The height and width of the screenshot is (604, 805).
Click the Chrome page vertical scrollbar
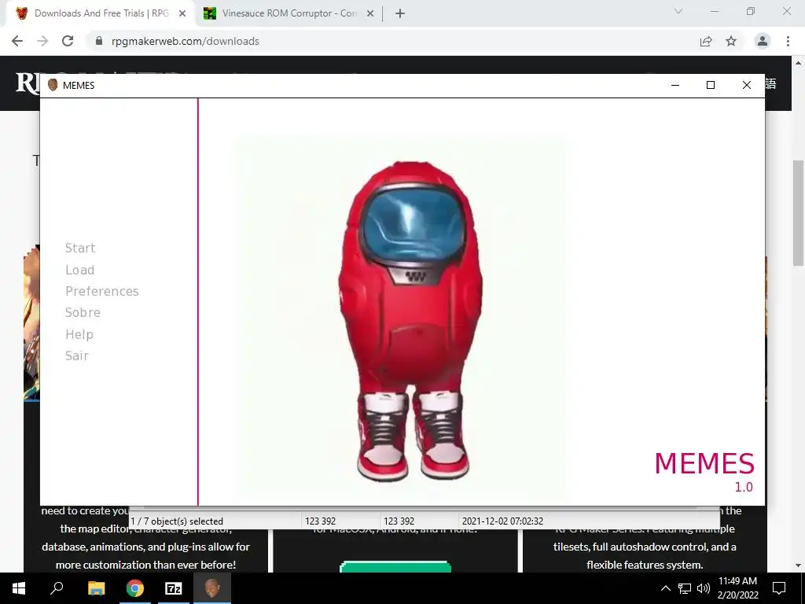pos(798,213)
